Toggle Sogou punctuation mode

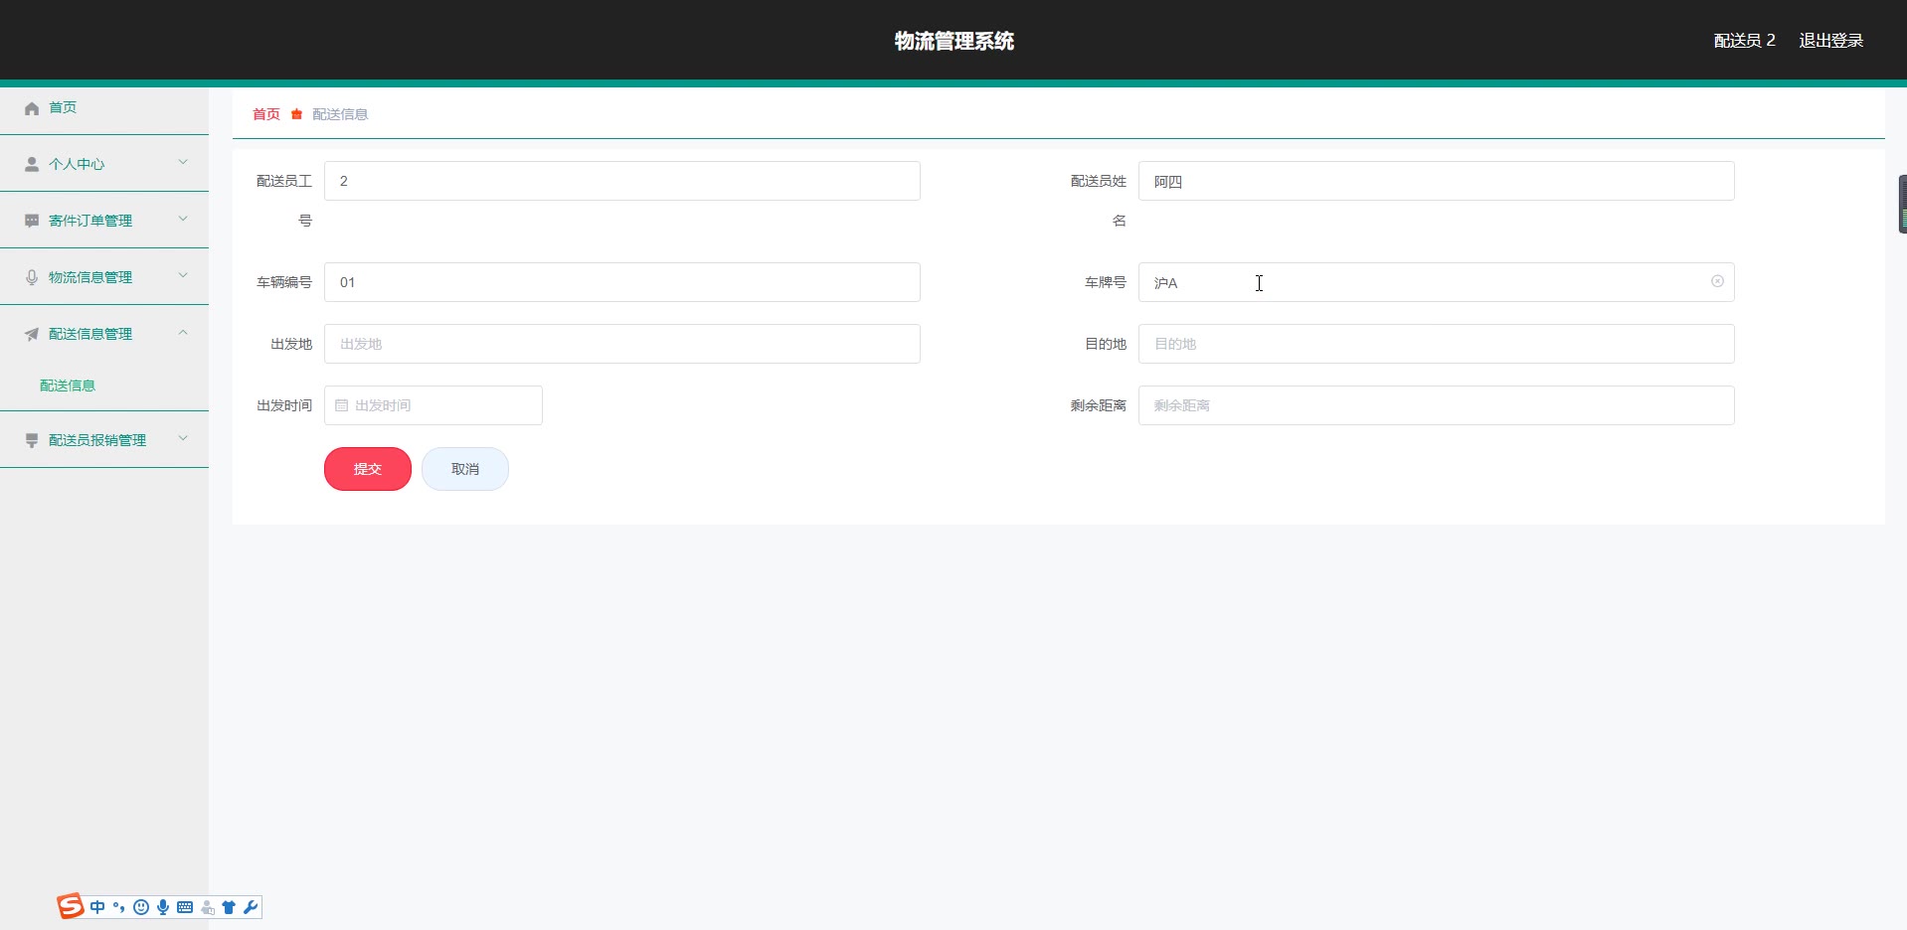pos(119,907)
